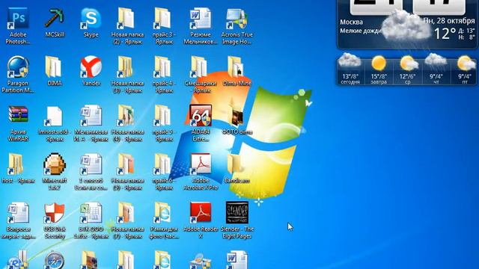The width and height of the screenshot is (479, 269).
Task: Select the lmhosts.old shortcut file
Action: tap(55, 123)
